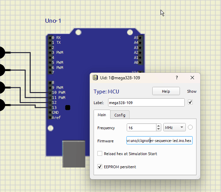Image resolution: width=221 pixels, height=192 pixels.
Task: Click the Frequency value field
Action: pyautogui.click(x=141, y=128)
